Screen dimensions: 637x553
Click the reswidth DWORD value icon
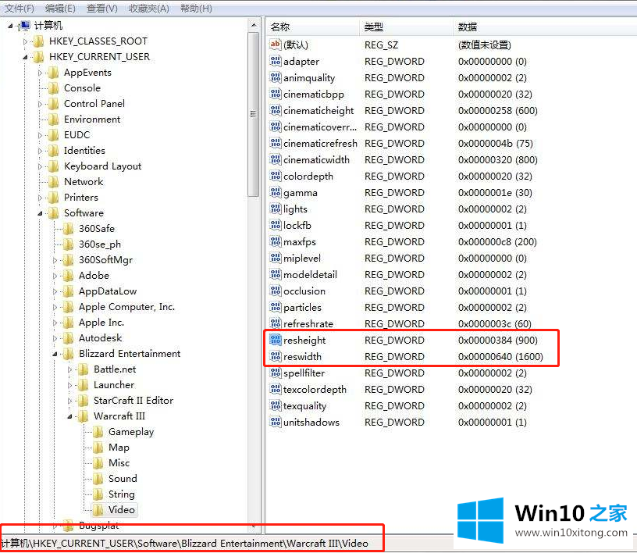276,356
